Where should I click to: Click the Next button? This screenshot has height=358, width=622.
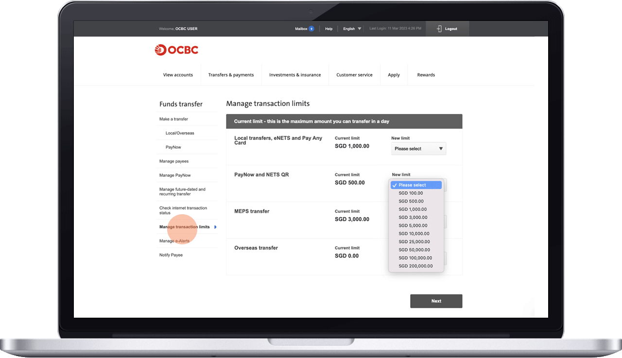point(436,301)
